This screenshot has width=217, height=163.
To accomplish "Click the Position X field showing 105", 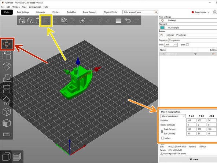I will click(191, 120).
